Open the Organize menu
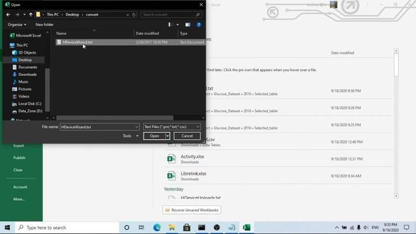This screenshot has height=234, width=416. (x=17, y=25)
